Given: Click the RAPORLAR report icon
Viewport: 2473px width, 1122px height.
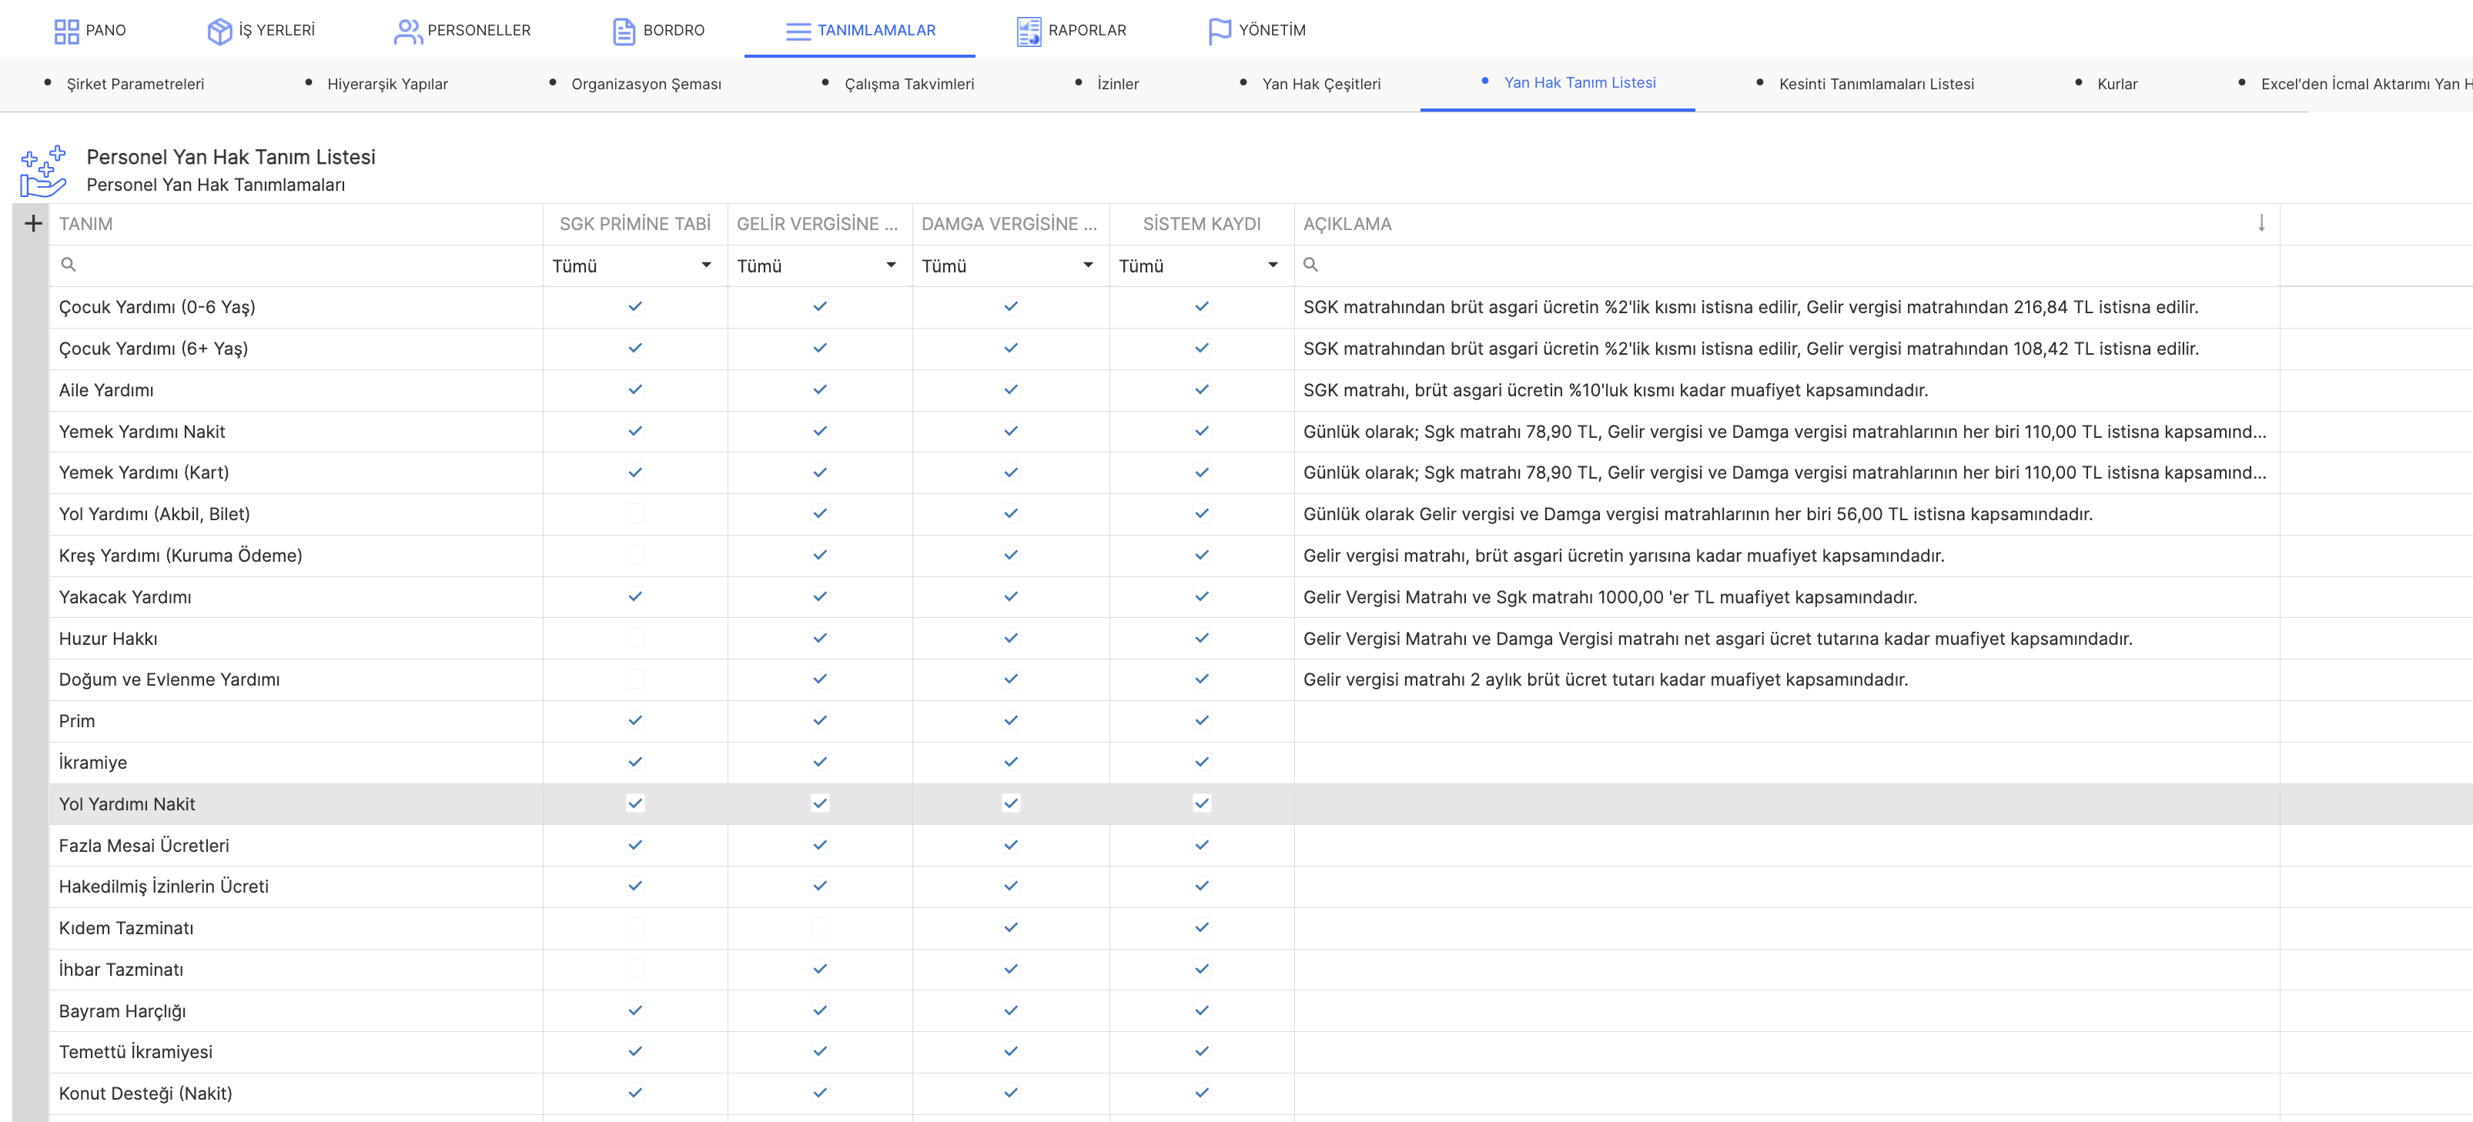Looking at the screenshot, I should coord(1028,31).
